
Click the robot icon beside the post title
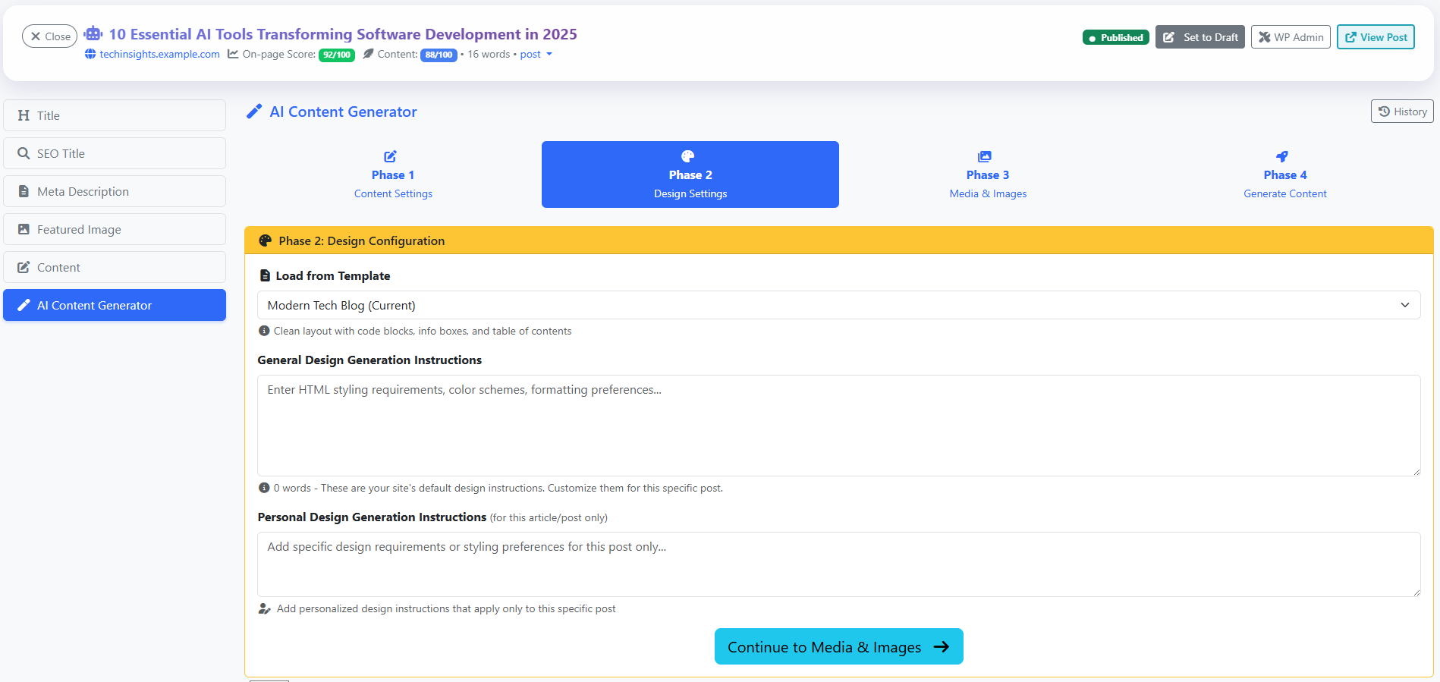[x=93, y=34]
